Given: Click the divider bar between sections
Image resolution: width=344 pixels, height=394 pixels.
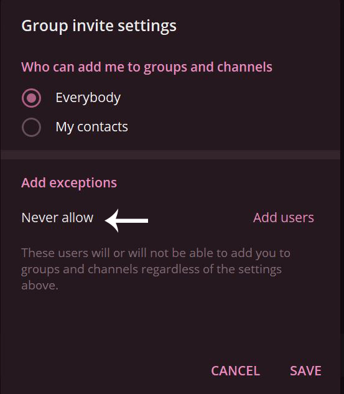Looking at the screenshot, I should (170, 155).
